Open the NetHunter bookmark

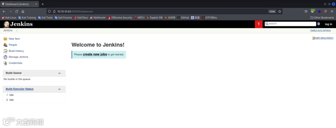[98, 18]
